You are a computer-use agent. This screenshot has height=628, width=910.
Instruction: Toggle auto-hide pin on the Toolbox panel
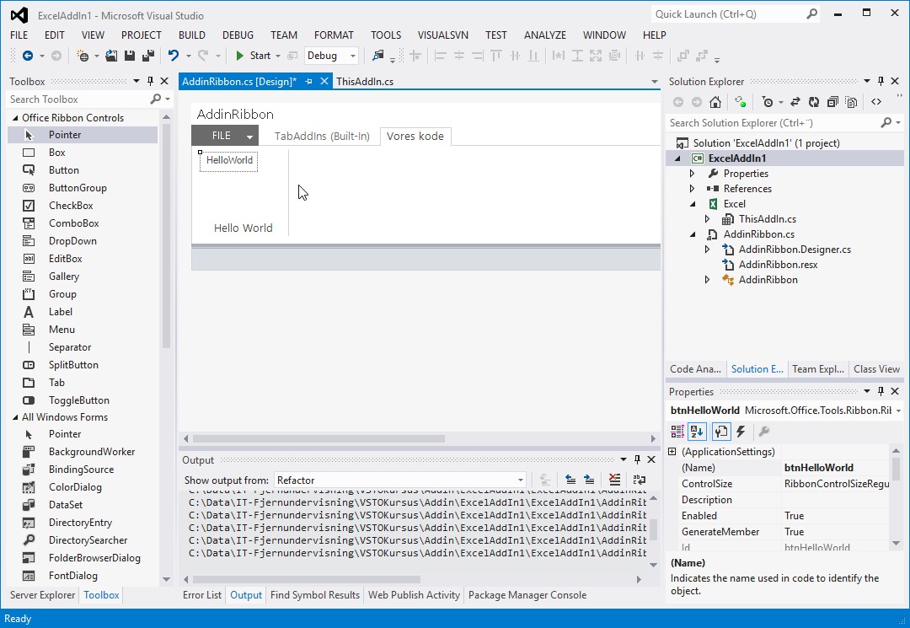pos(152,81)
